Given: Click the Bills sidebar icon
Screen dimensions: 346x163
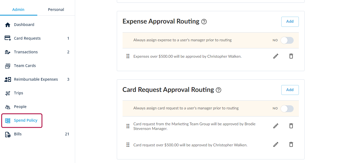Looking at the screenshot, I should tap(7, 134).
